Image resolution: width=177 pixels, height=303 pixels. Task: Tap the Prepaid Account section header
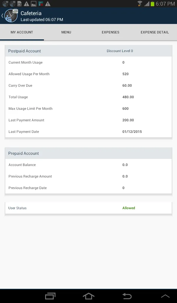24,153
